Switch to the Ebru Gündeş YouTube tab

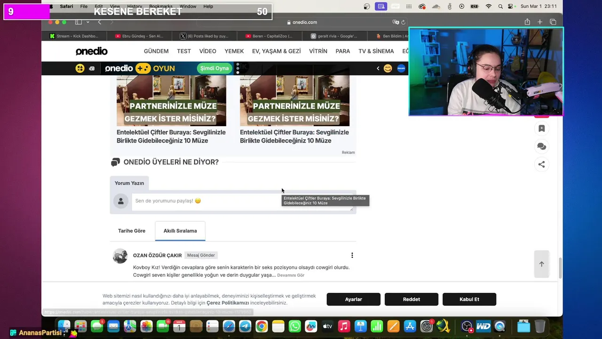pos(139,36)
